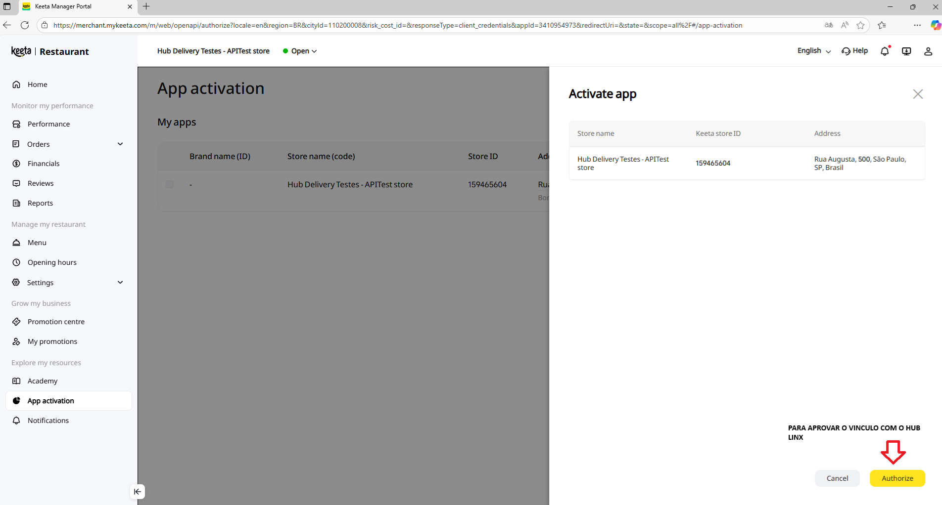942x505 pixels.
Task: Click the Promotion centre icon
Action: click(x=16, y=322)
